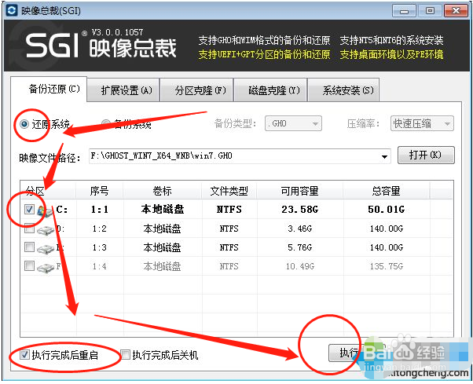
Task: Click the 卷标 column header
Action: click(x=163, y=191)
